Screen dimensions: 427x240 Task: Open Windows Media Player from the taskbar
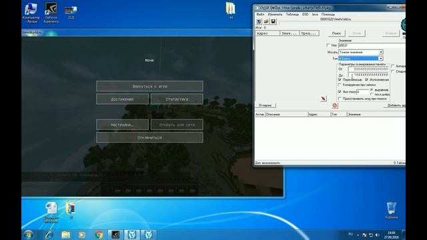click(x=81, y=235)
